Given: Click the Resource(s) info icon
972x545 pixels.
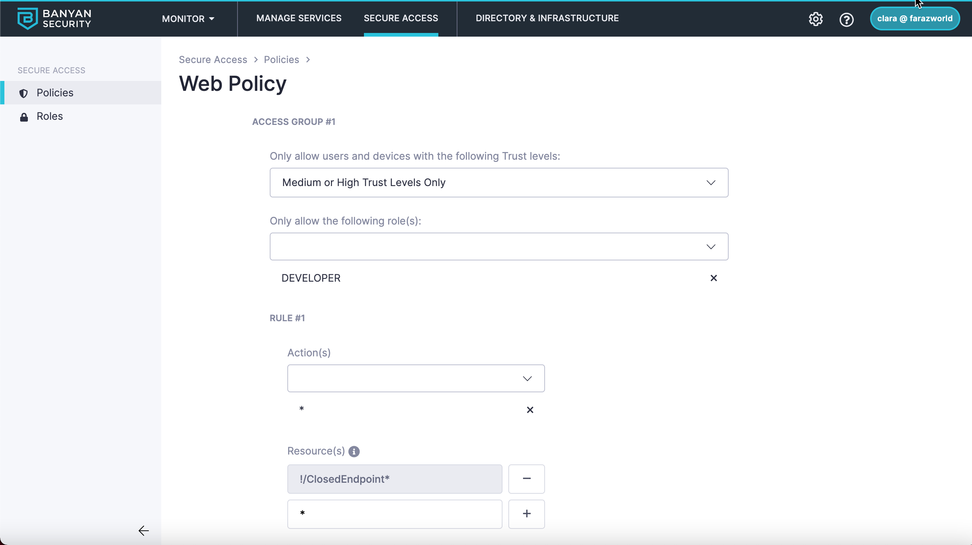Looking at the screenshot, I should [x=354, y=452].
